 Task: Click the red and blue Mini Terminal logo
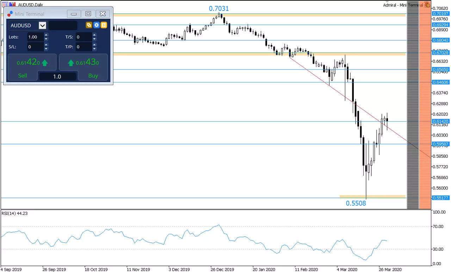(10, 14)
